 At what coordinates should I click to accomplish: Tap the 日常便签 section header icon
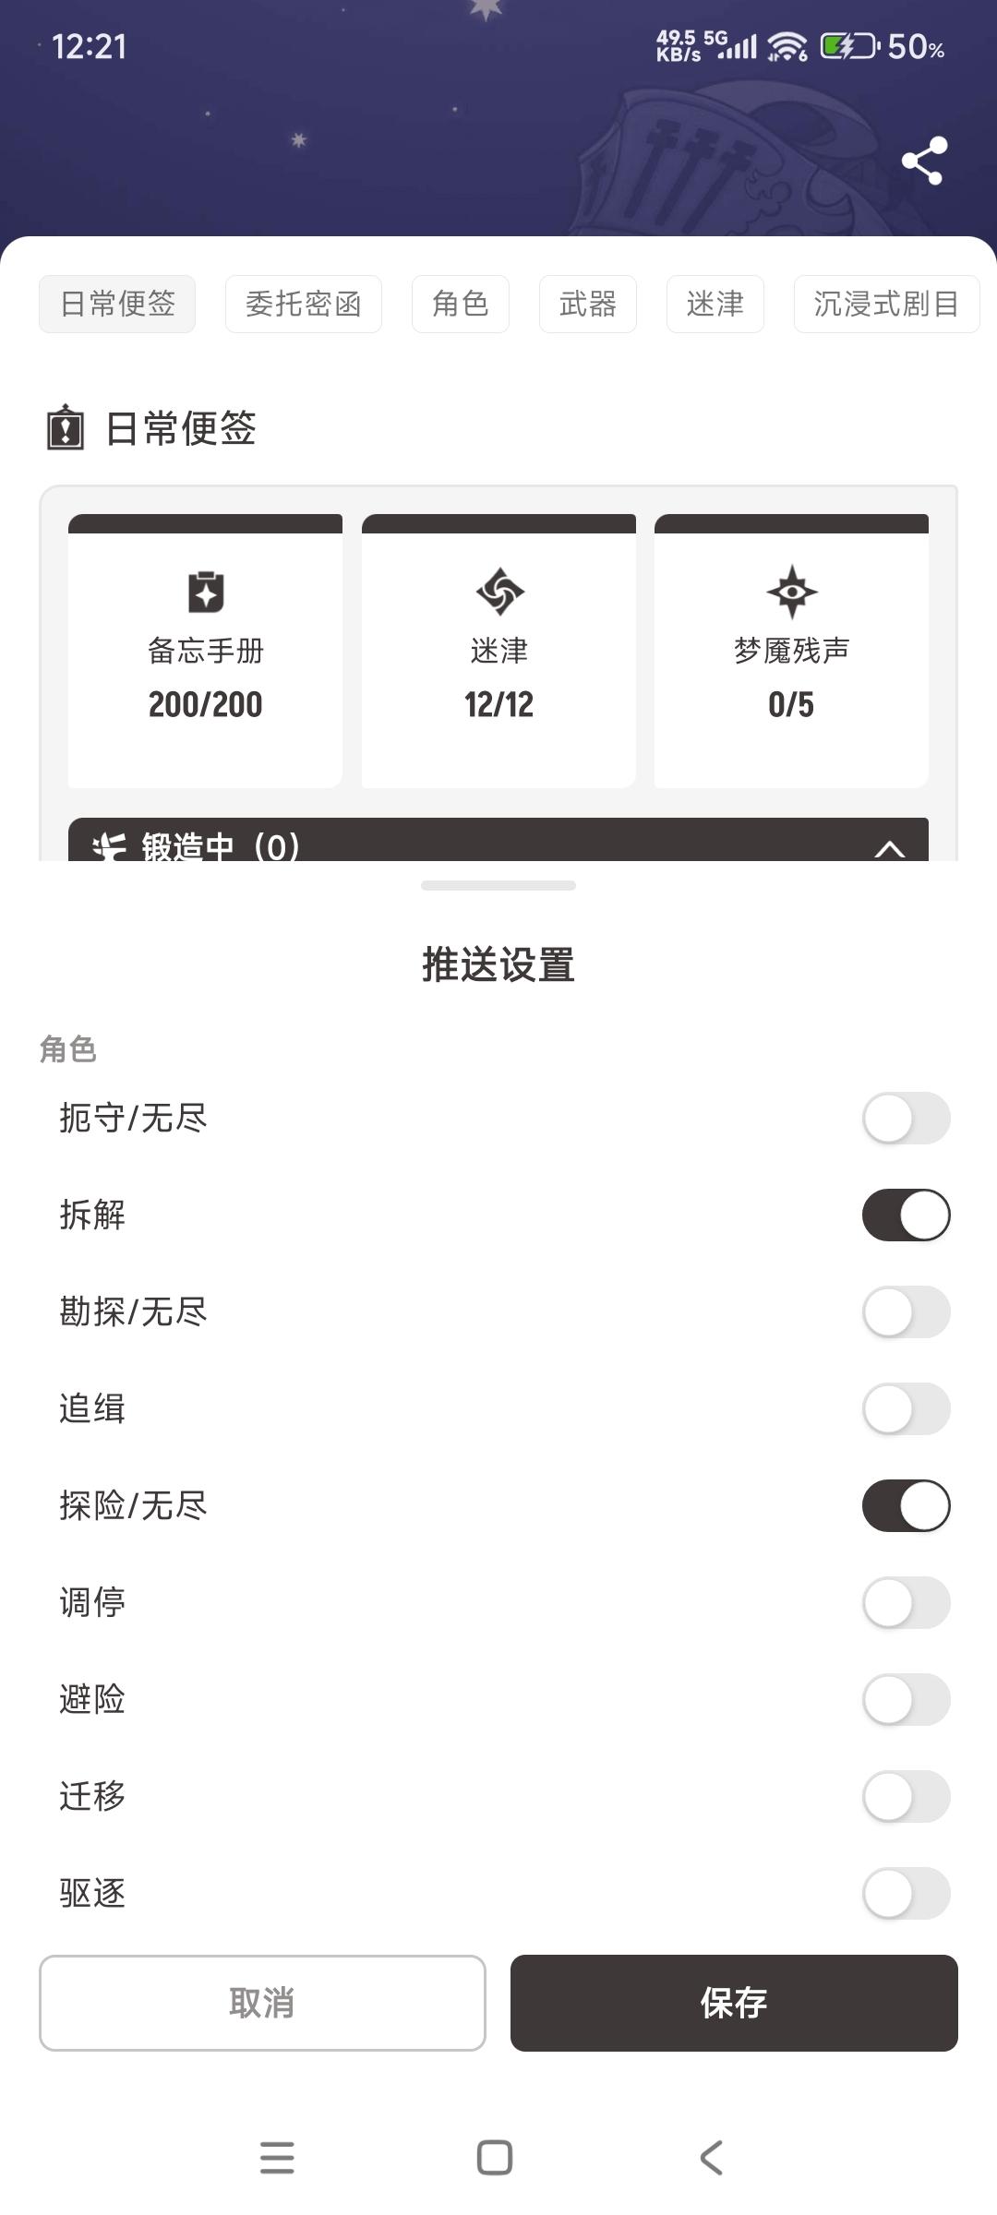[66, 429]
